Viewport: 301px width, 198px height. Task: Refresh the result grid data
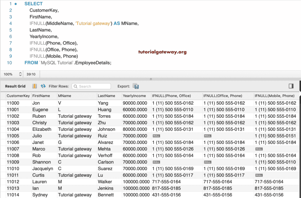coord(43,86)
